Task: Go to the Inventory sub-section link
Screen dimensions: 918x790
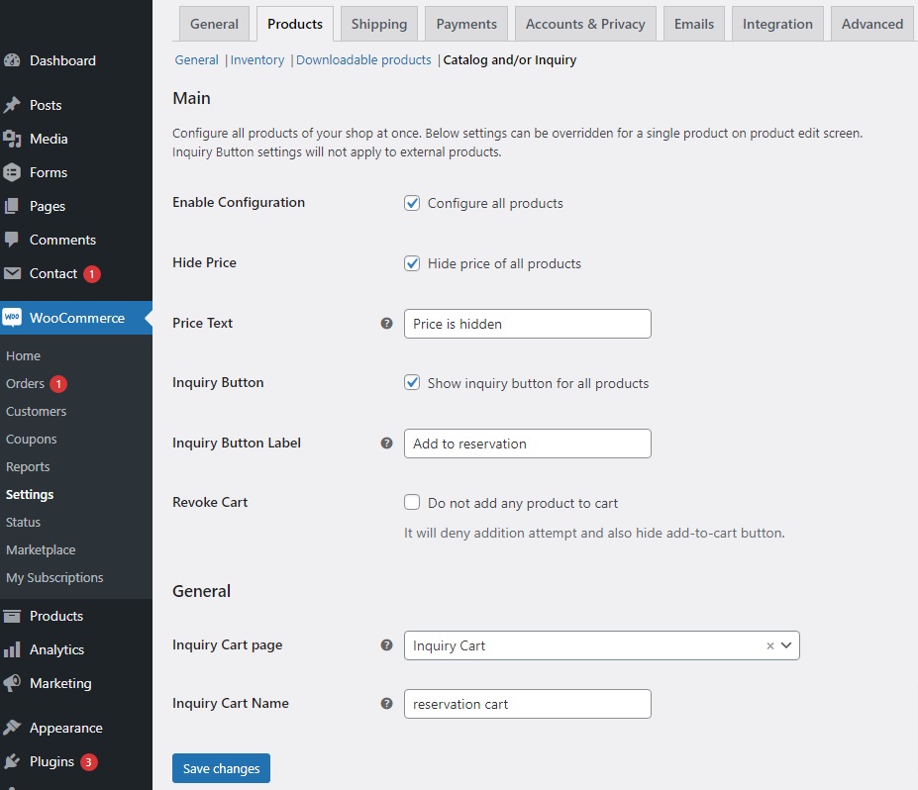Action: pos(257,60)
